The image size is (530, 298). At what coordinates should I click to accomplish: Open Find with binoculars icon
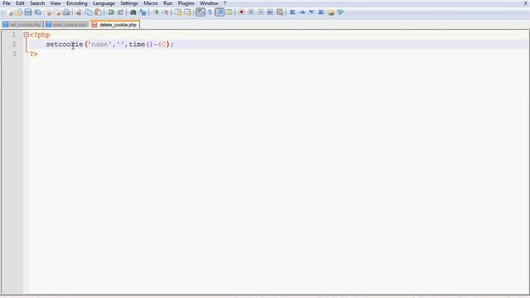[x=133, y=12]
